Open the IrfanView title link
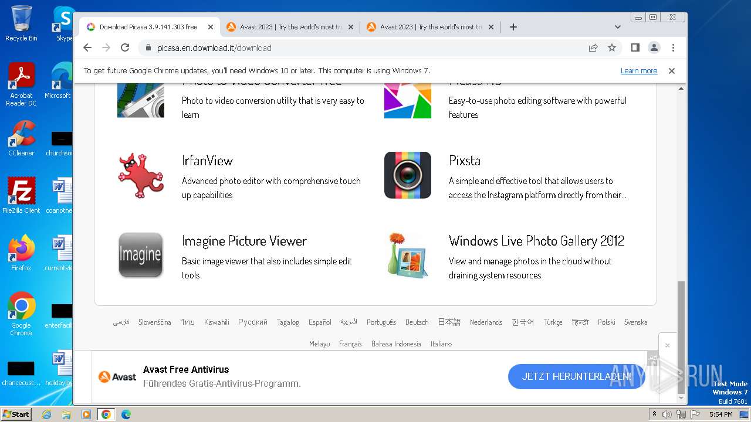Screen dimensions: 751x422 click(x=207, y=161)
